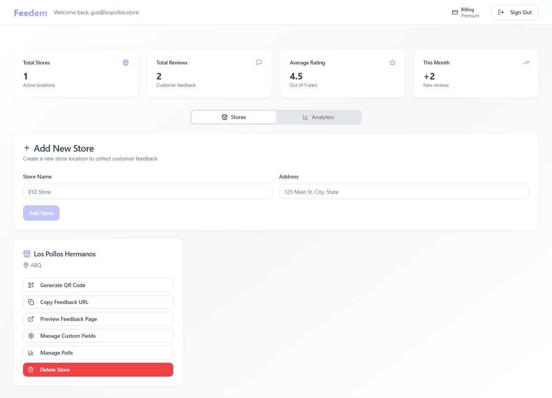This screenshot has width=552, height=398.
Task: Click the store icon on Total Stores card
Action: click(x=126, y=62)
